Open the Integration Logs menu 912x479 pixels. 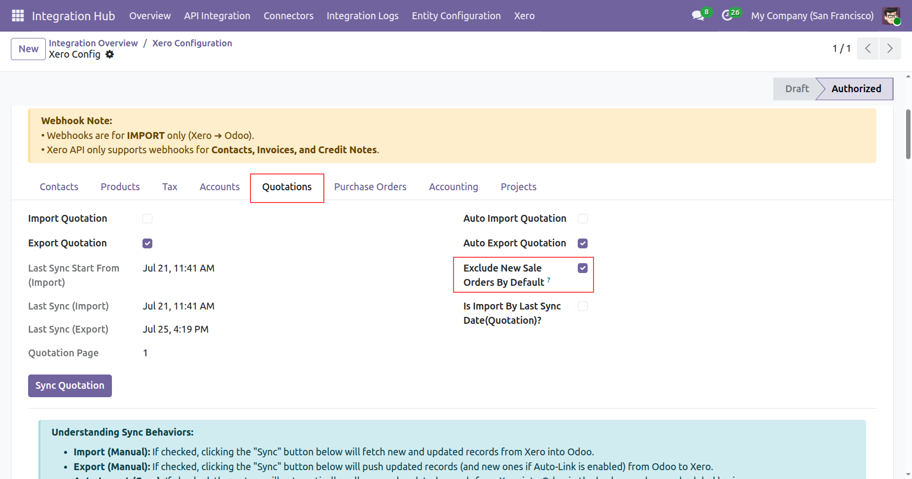[x=363, y=16]
